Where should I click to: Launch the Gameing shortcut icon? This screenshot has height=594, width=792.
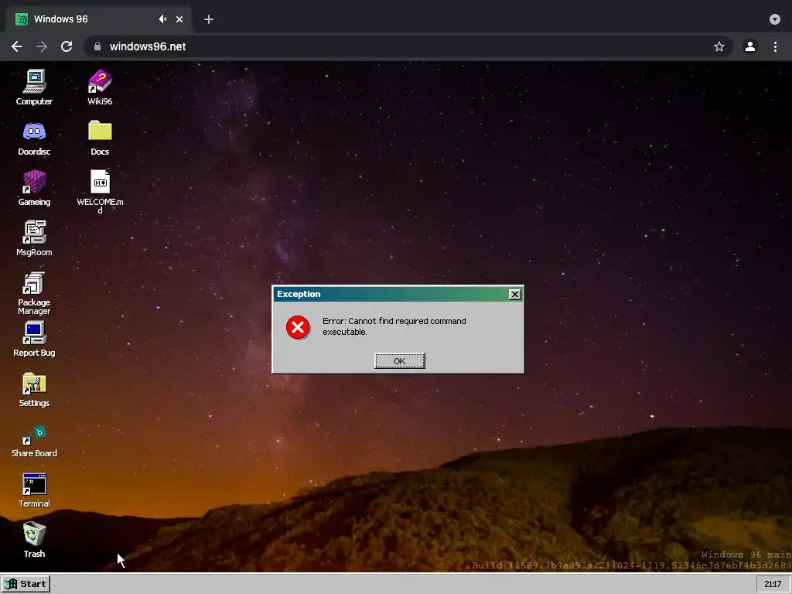tap(34, 188)
